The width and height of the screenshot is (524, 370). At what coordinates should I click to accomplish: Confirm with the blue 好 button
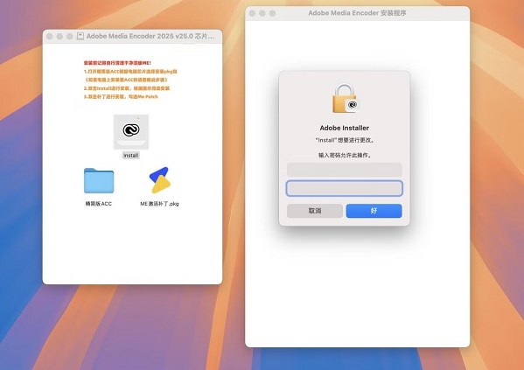coord(374,211)
